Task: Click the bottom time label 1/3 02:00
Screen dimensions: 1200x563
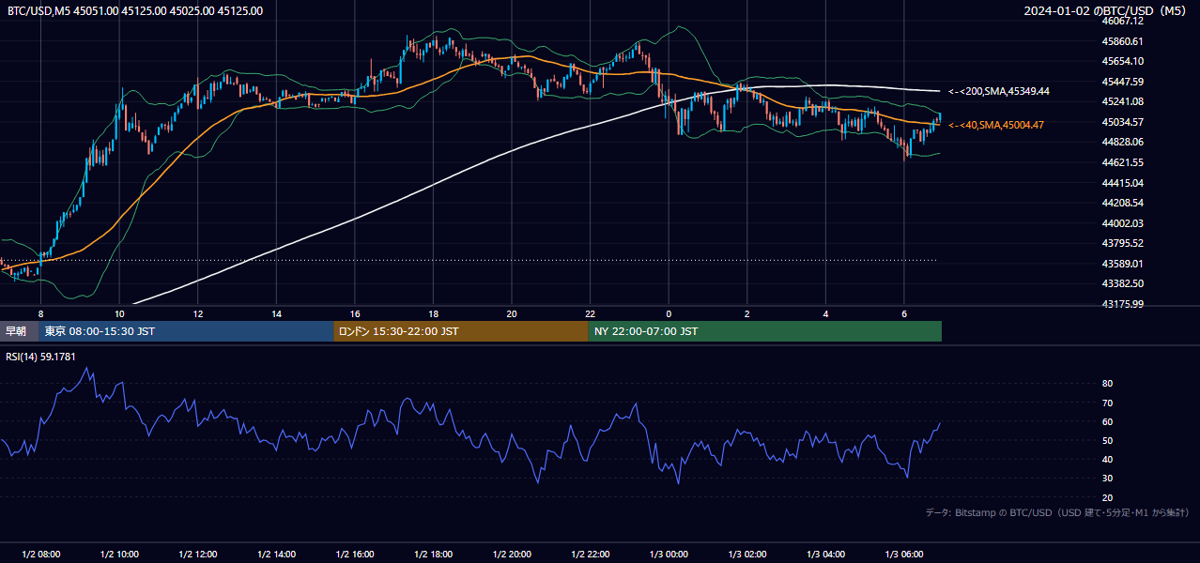Action: (747, 555)
